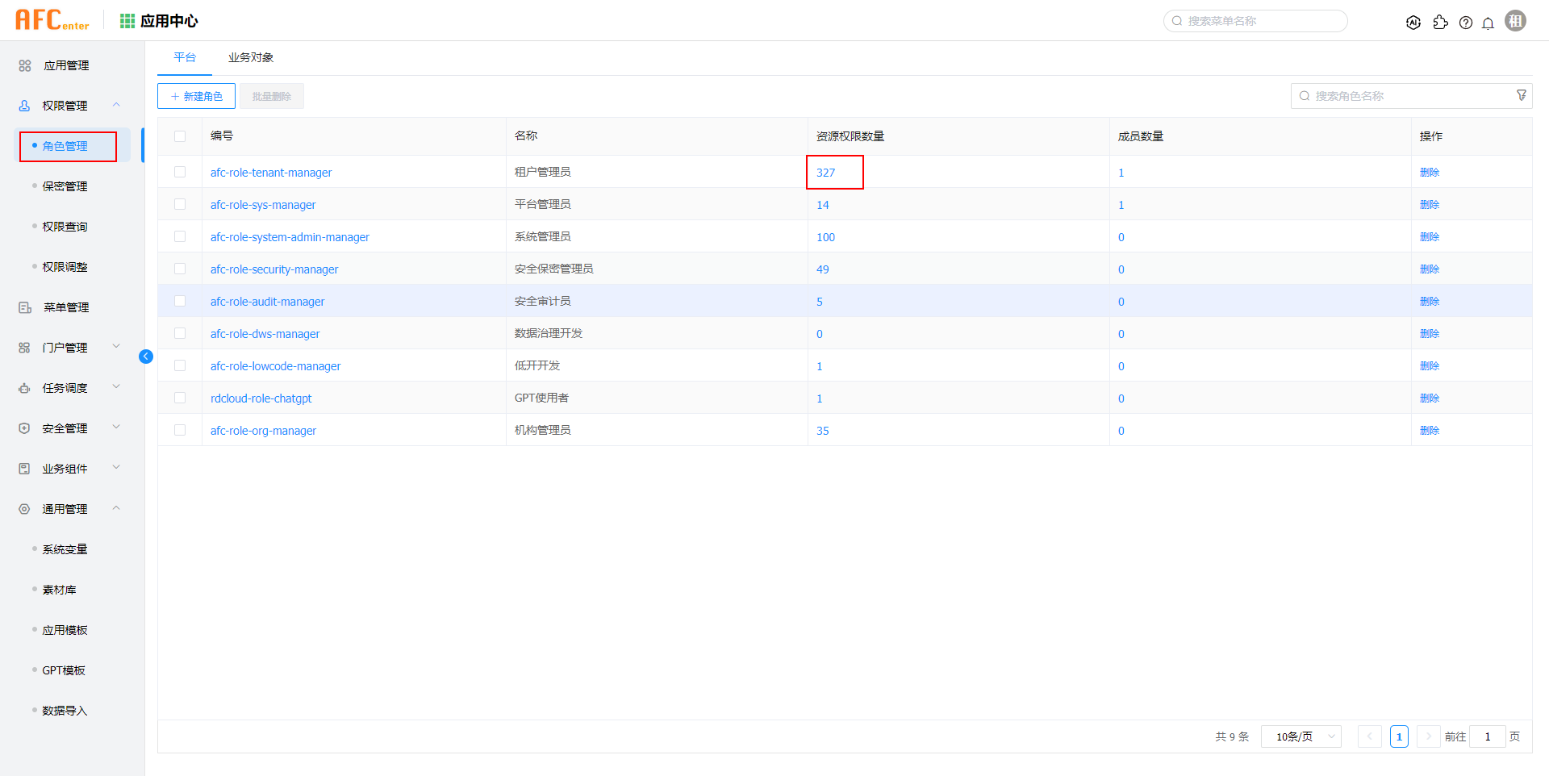Image resolution: width=1549 pixels, height=776 pixels.
Task: Click the AI assistant icon in header
Action: pos(1413,23)
